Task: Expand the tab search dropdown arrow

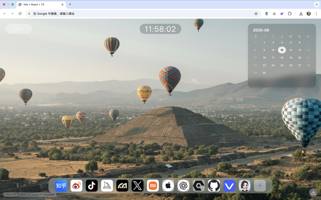Action: tap(317, 4)
